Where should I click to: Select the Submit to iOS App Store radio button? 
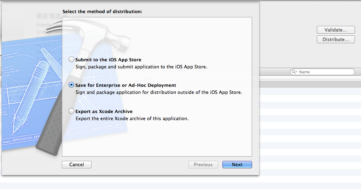[71, 59]
